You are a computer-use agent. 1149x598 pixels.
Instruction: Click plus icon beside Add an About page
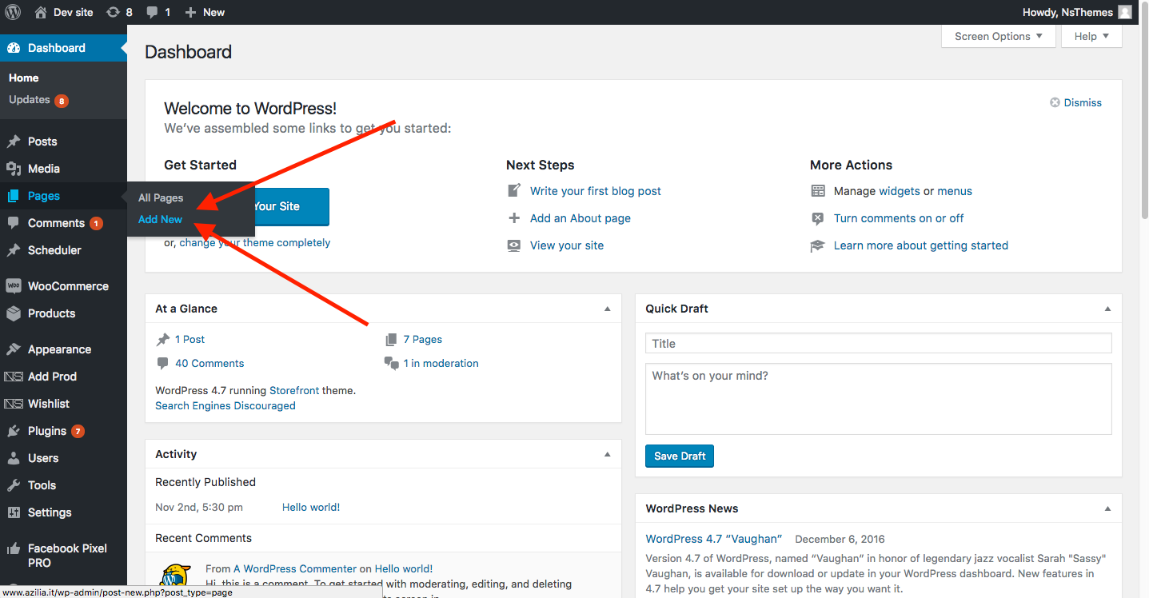pos(514,218)
